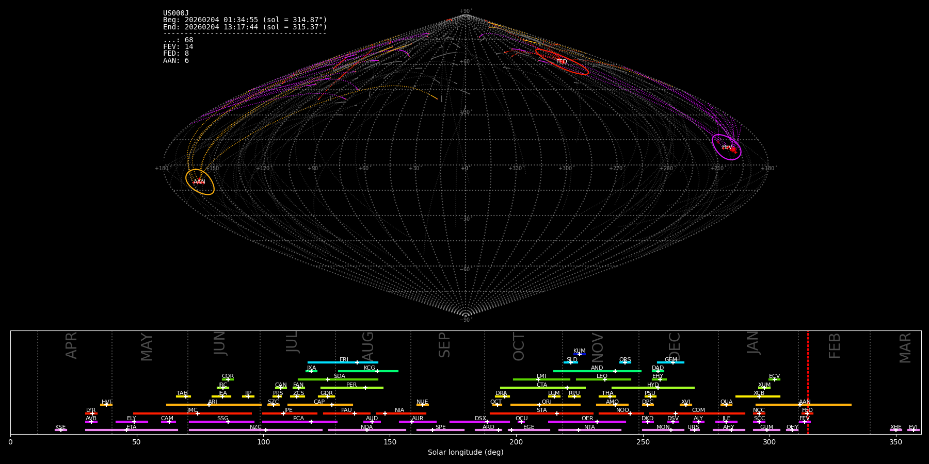Click the ARI shower label in timeline
This screenshot has height=464, width=929.
[213, 402]
